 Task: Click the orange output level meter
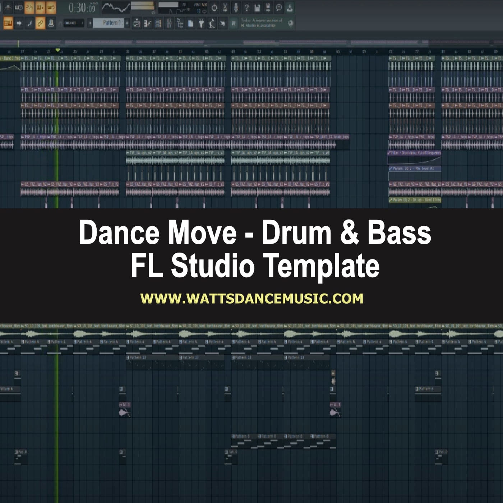pos(143,6)
